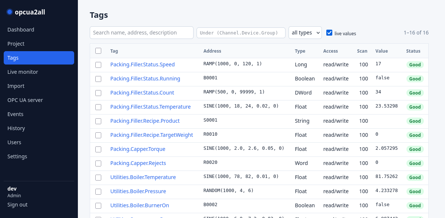Click the String type cell
The image size is (445, 218).
301,121
